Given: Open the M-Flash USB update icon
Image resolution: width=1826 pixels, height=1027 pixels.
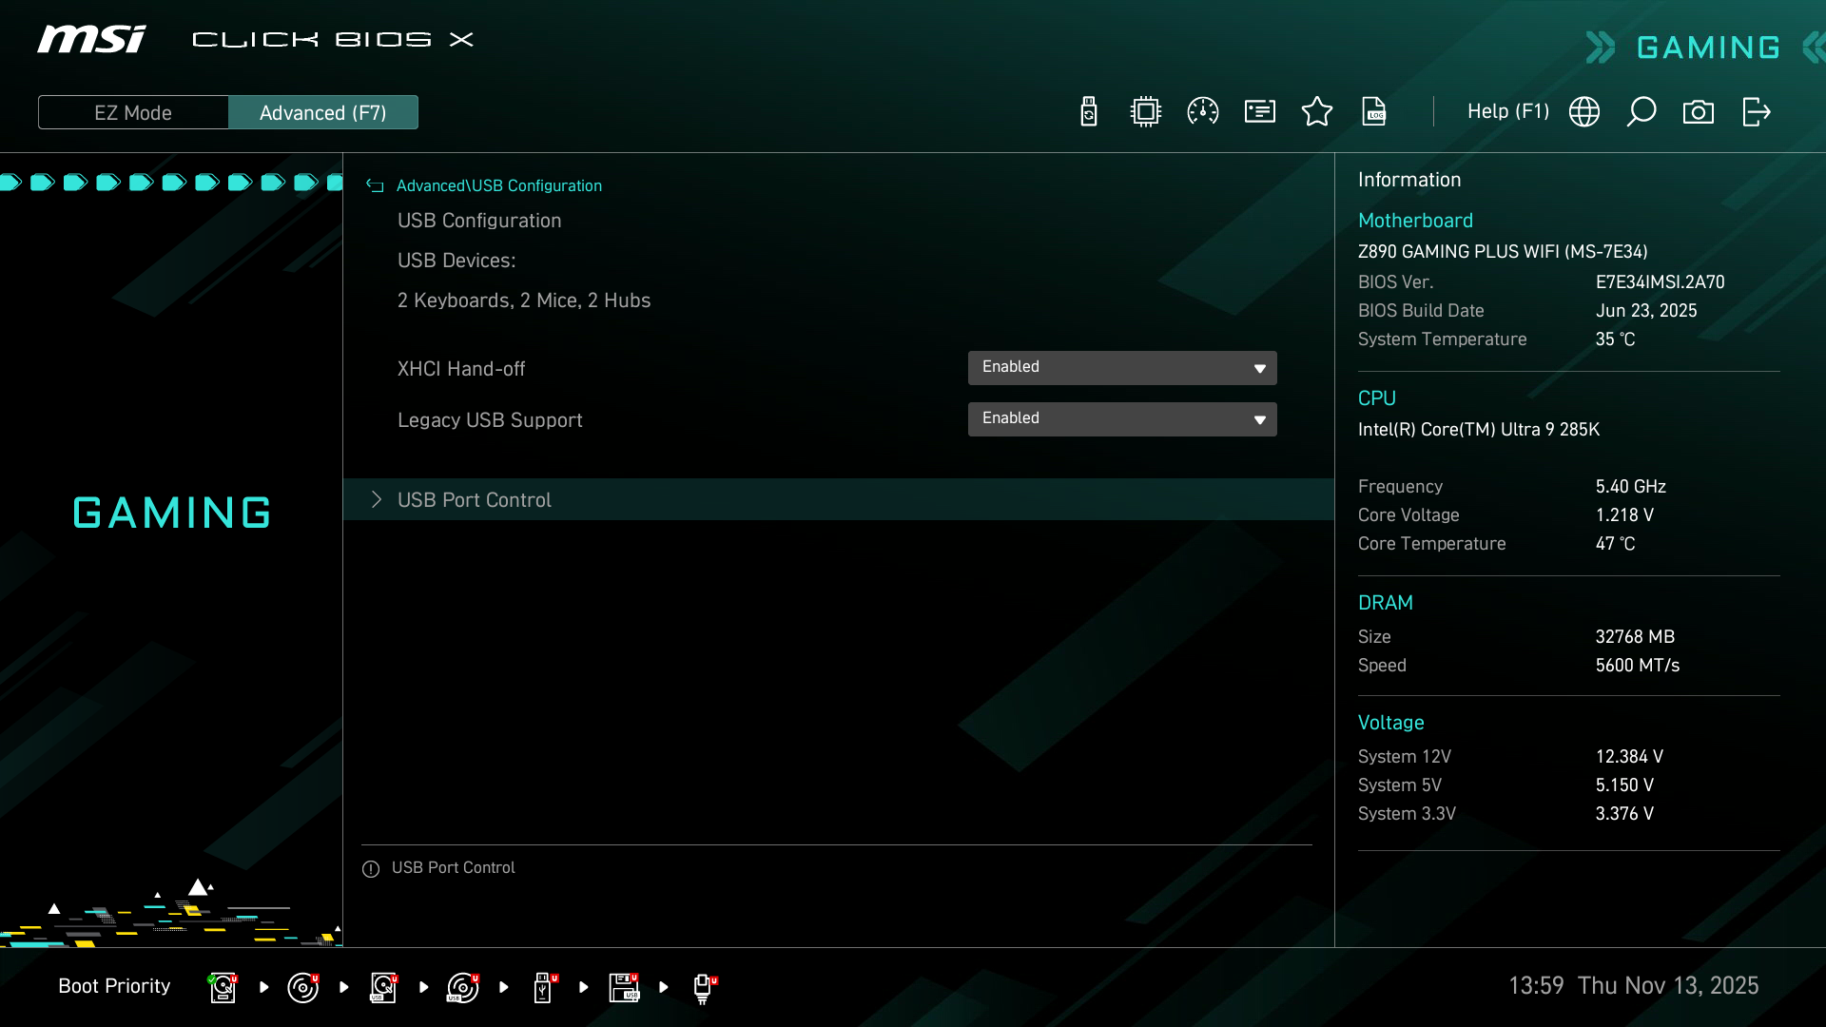Looking at the screenshot, I should (1089, 112).
